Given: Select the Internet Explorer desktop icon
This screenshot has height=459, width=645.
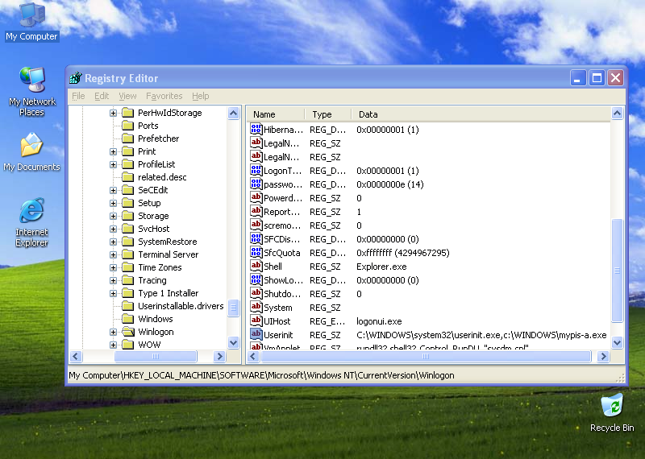Looking at the screenshot, I should (x=31, y=222).
